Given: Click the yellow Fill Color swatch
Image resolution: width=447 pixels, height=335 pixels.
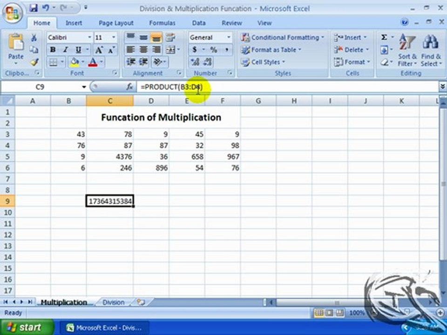Looking at the screenshot, I should (x=74, y=62).
